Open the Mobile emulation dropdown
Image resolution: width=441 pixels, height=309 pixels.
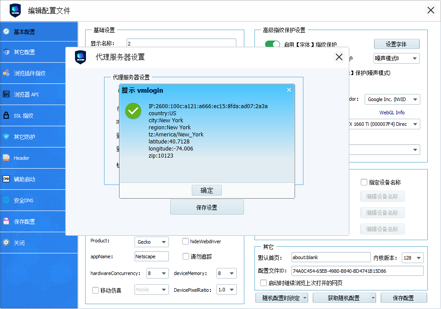click(152, 290)
